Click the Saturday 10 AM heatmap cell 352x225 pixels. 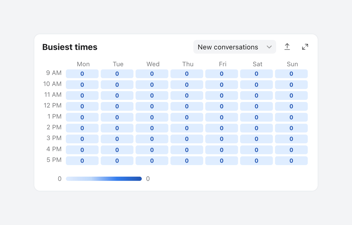[256, 84]
